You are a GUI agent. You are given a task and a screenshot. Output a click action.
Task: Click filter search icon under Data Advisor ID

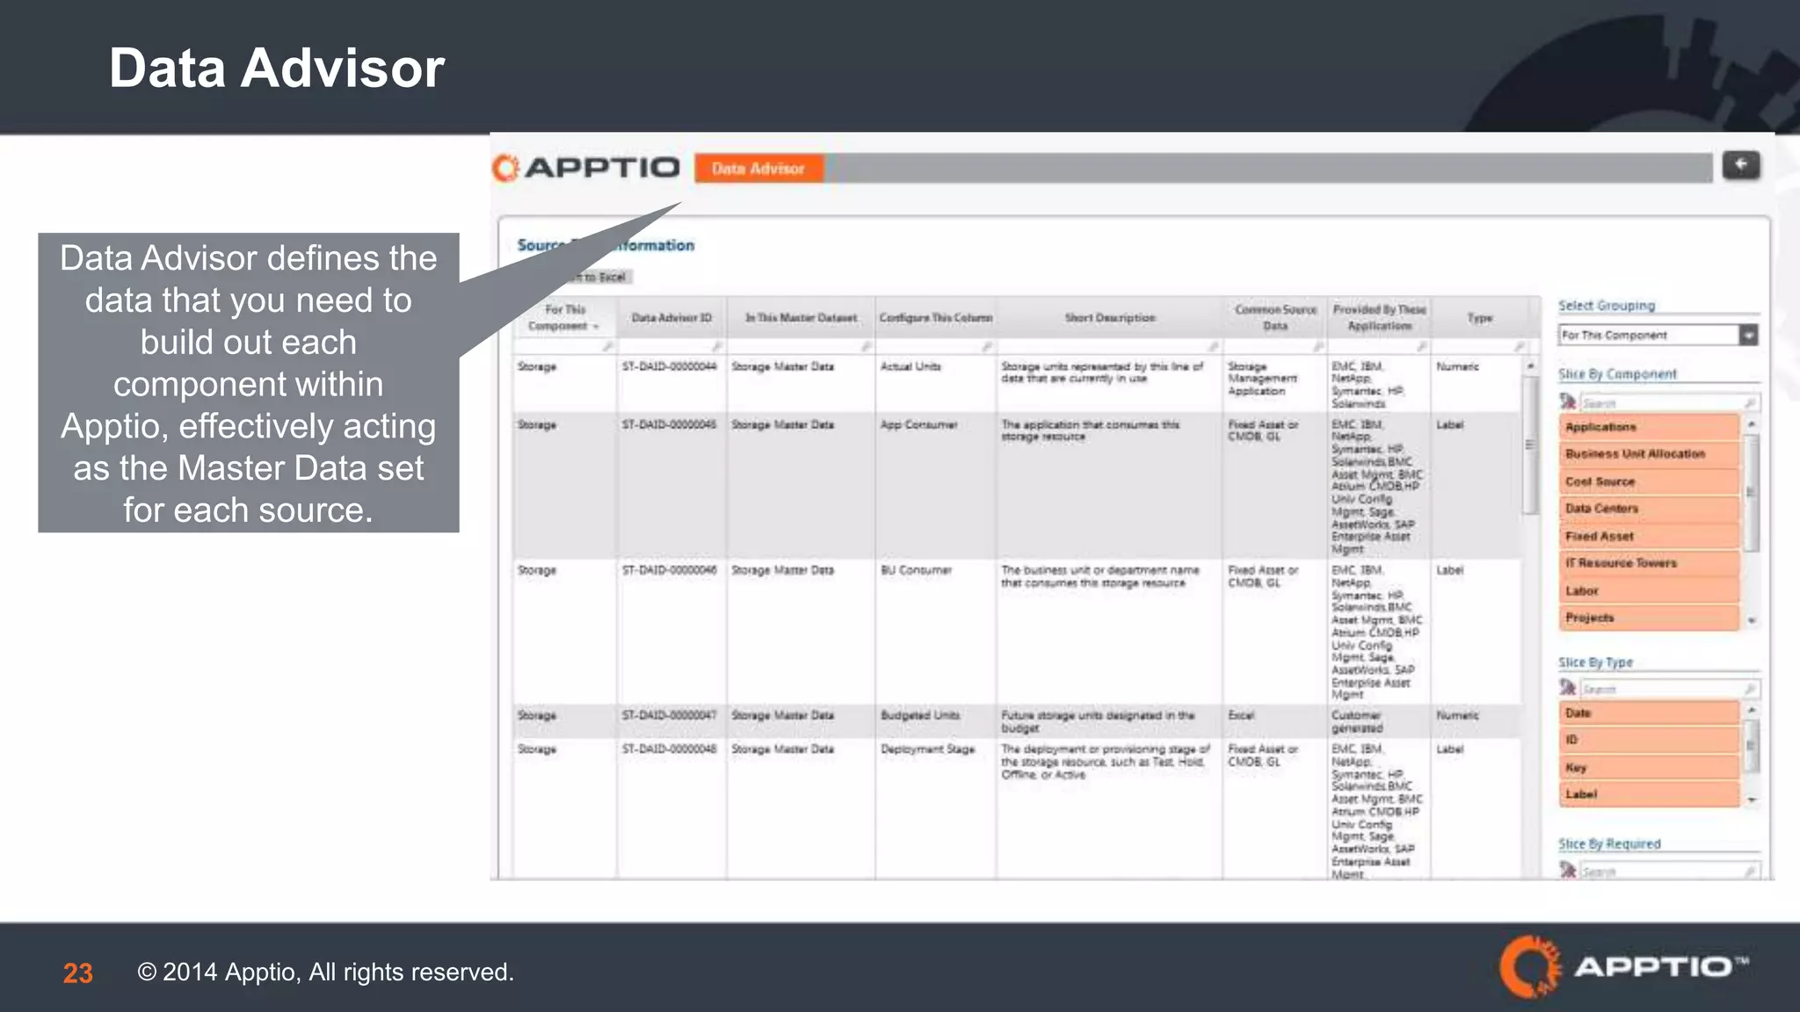pos(717,347)
